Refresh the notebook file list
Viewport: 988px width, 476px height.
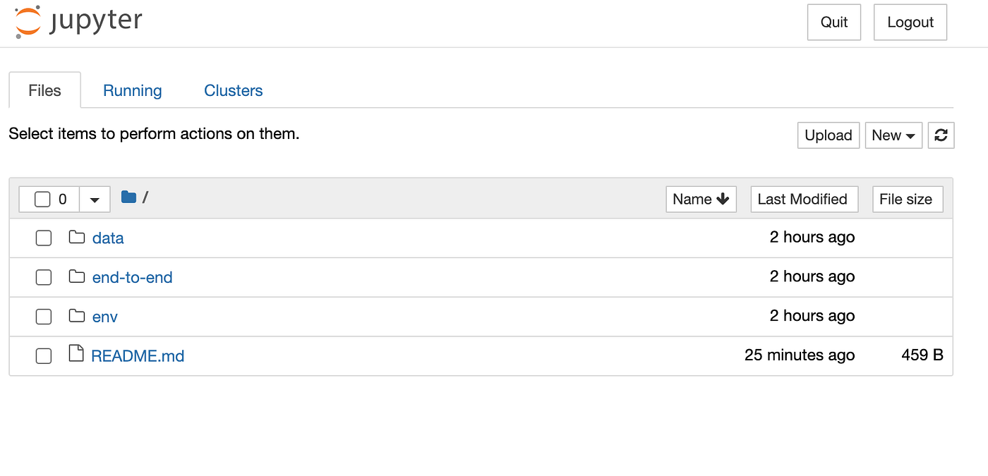click(941, 135)
